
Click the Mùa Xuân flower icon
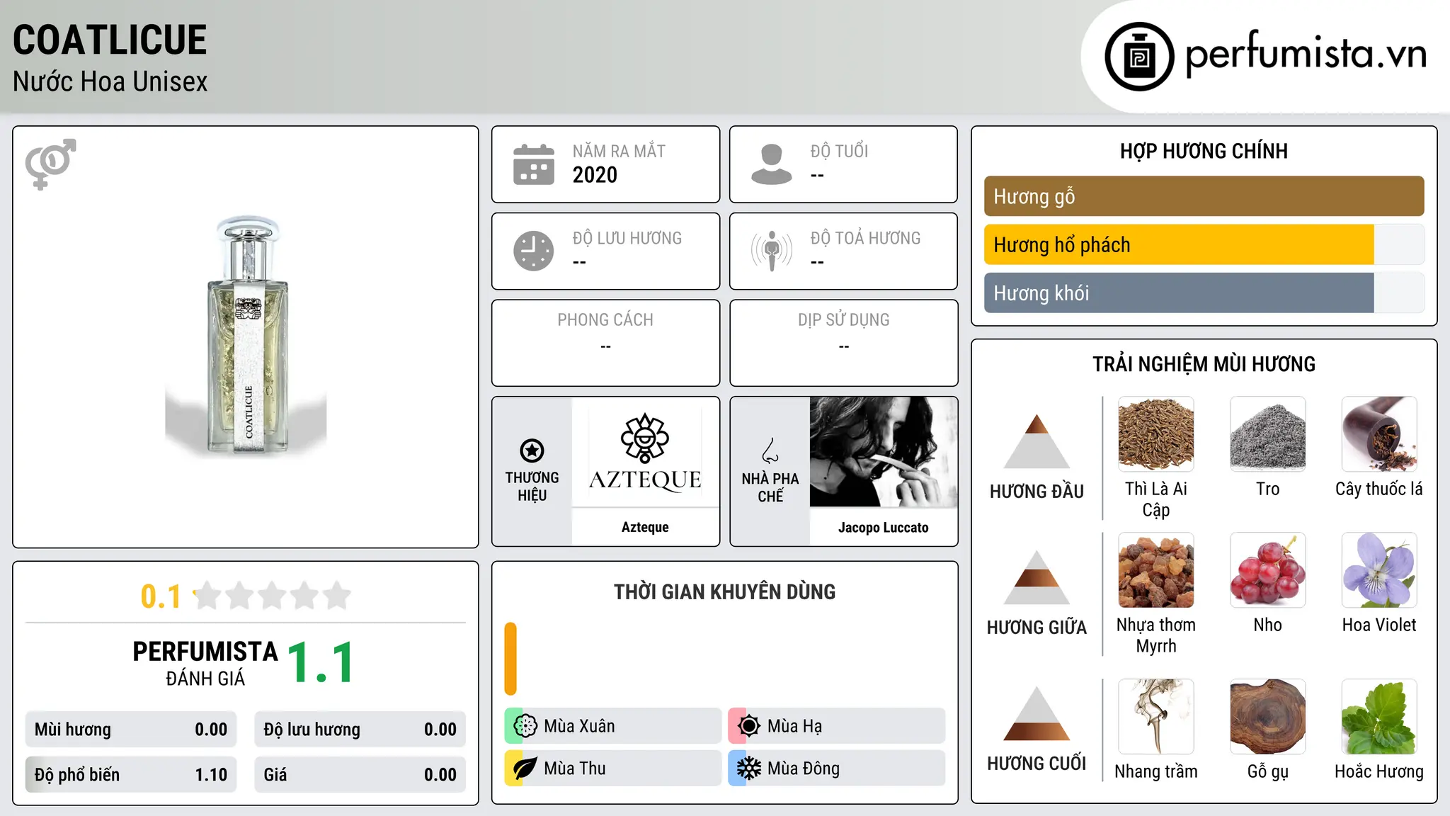525,726
